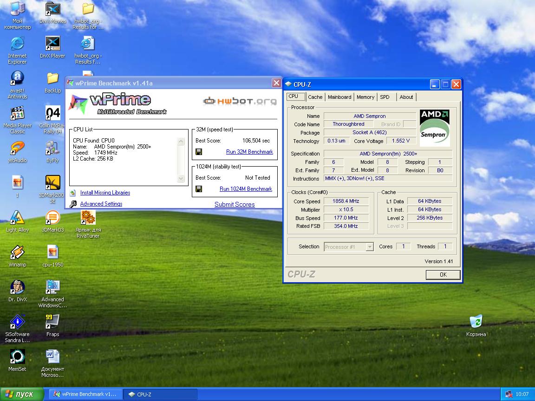Screen dimensions: 535x401
Task: Click the Core Speed value 1858.4 MHz
Action: 346,201
